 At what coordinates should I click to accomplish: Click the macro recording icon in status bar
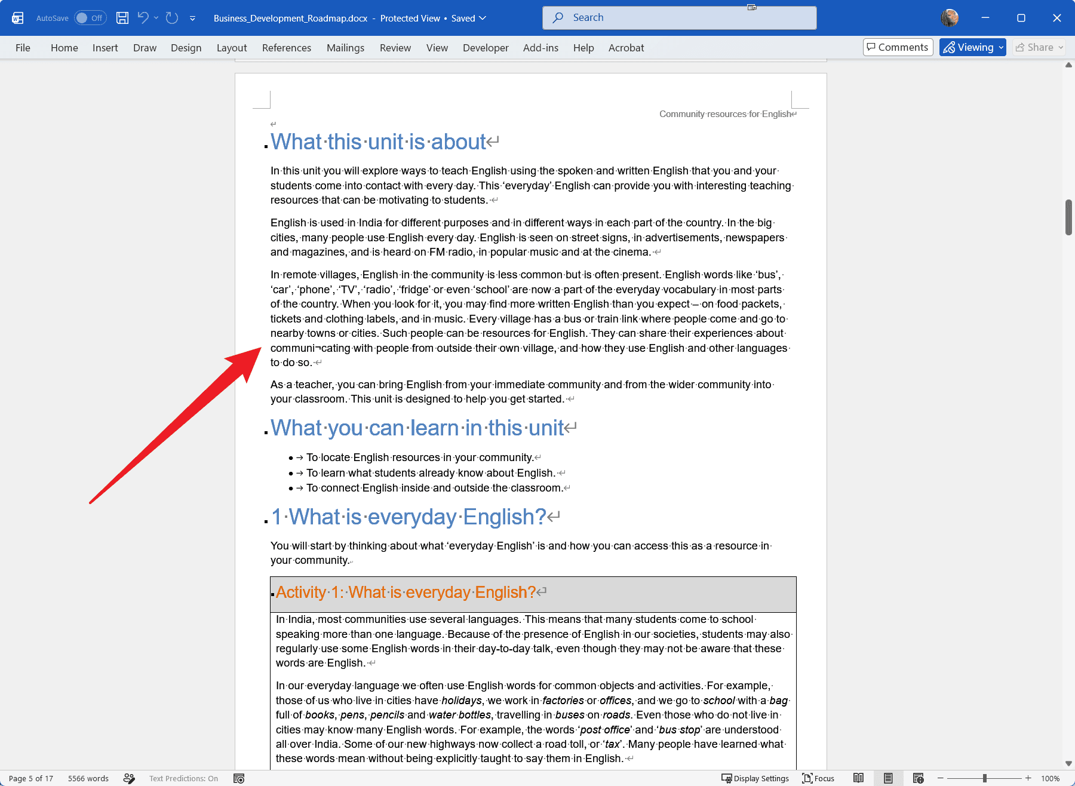[x=239, y=778]
